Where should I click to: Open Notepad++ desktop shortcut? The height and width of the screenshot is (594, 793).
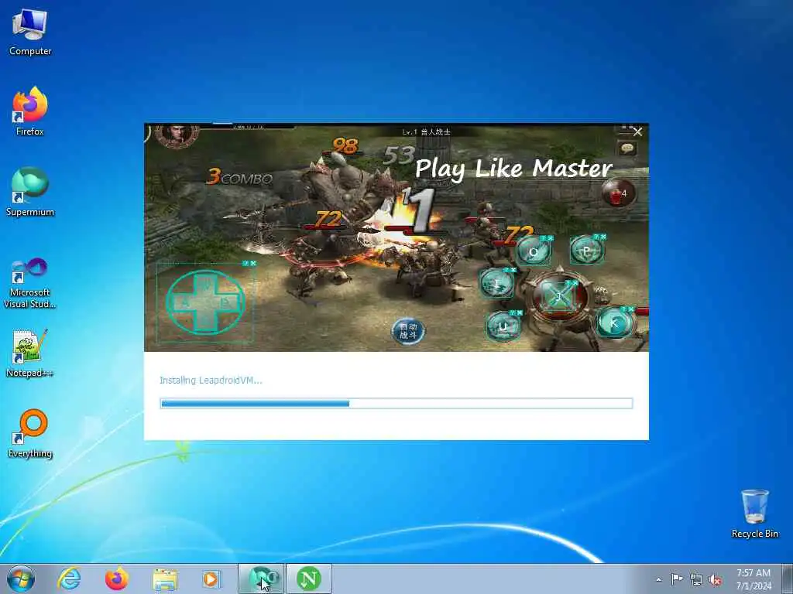click(30, 353)
